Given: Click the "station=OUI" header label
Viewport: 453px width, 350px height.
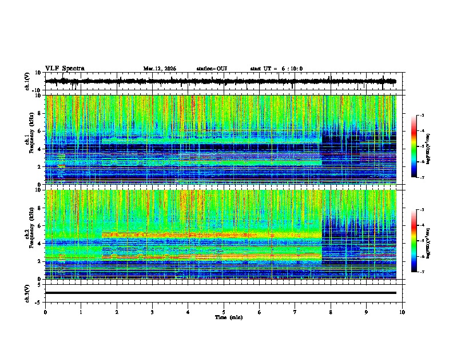Looking at the screenshot, I should [x=212, y=69].
